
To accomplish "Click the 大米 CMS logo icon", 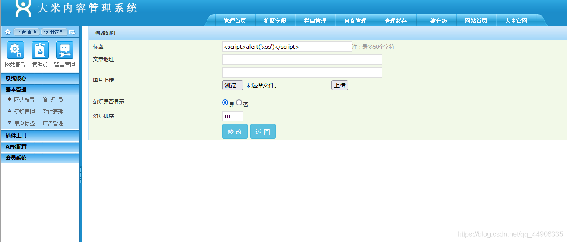I will [x=23, y=8].
